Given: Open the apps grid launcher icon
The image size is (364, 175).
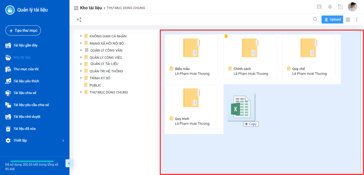Looking at the screenshot, I should pos(340,7).
